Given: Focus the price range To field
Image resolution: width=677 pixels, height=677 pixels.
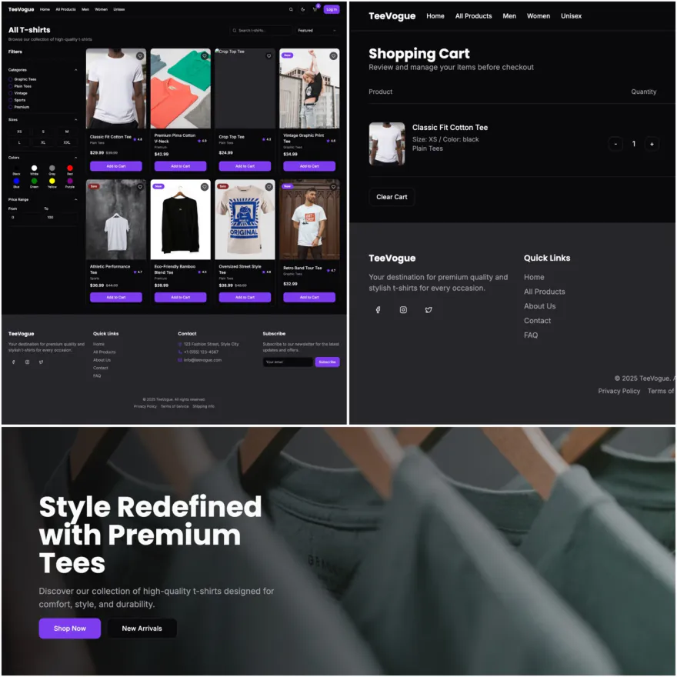Looking at the screenshot, I should pyautogui.click(x=61, y=217).
